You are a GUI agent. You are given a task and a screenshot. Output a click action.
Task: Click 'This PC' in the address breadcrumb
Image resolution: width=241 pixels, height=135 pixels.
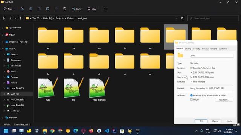(x=36, y=18)
